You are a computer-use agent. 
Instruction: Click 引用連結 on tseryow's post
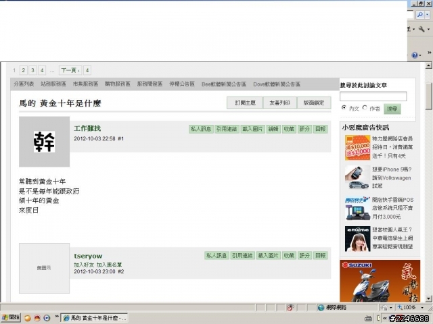(x=242, y=256)
